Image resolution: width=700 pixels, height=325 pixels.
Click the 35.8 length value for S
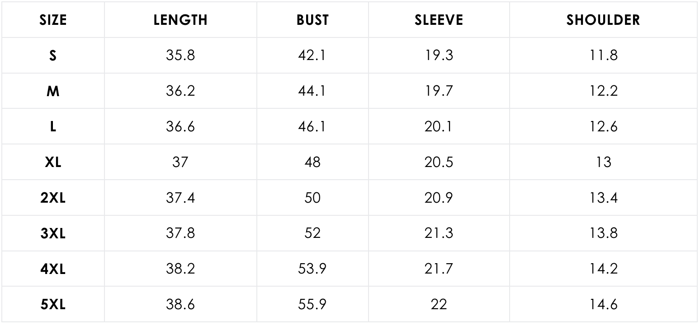coord(180,56)
